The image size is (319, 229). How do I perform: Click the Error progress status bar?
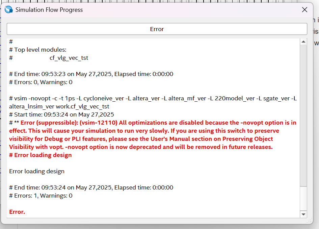coord(157,29)
